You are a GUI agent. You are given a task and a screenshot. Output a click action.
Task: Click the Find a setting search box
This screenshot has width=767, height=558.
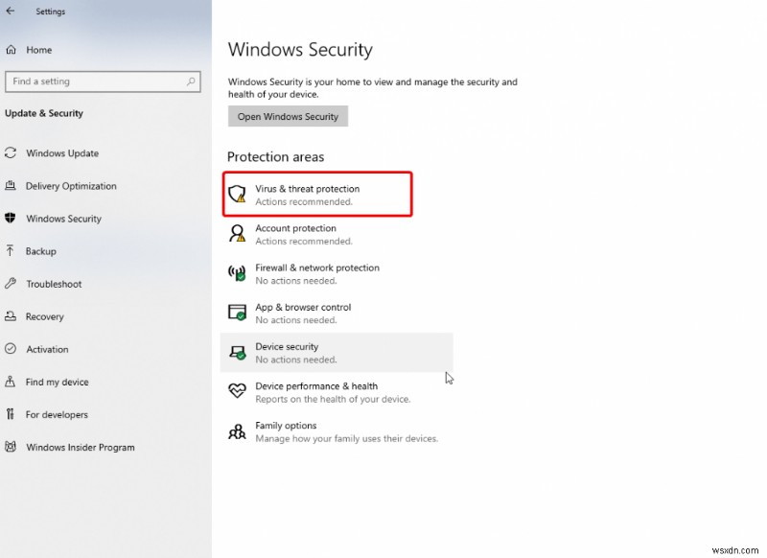(104, 81)
